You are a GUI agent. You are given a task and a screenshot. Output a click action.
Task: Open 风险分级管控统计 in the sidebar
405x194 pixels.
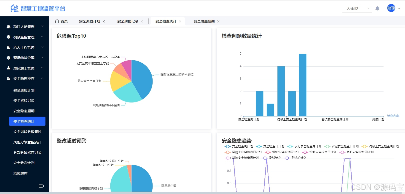coord(27,142)
